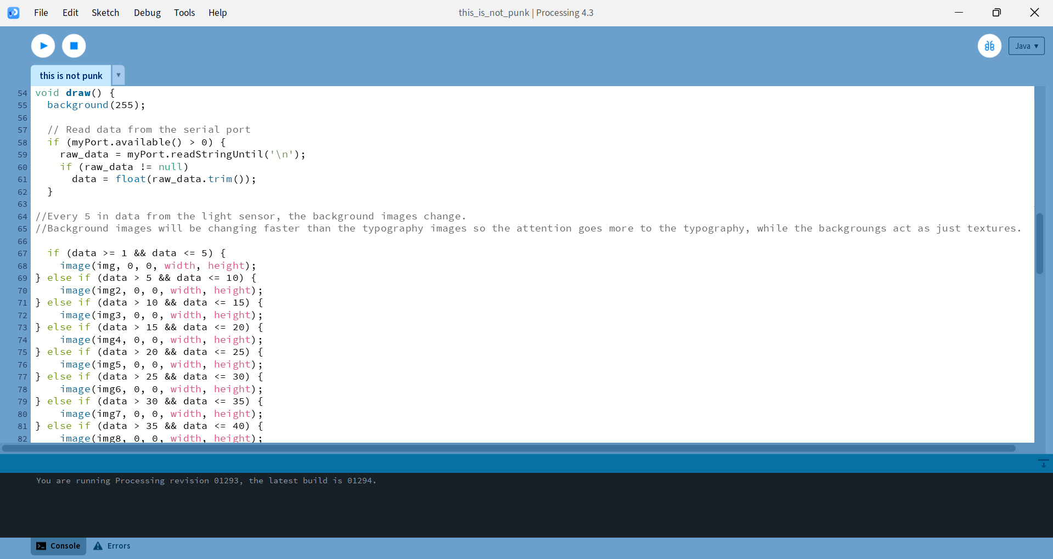This screenshot has height=559, width=1053.
Task: Open the Debug menu
Action: (147, 13)
